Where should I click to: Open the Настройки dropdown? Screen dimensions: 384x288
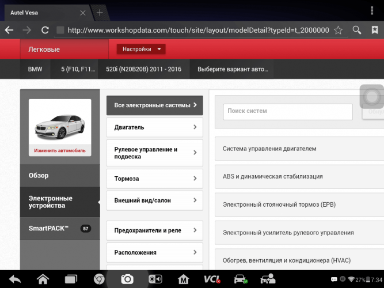click(141, 49)
